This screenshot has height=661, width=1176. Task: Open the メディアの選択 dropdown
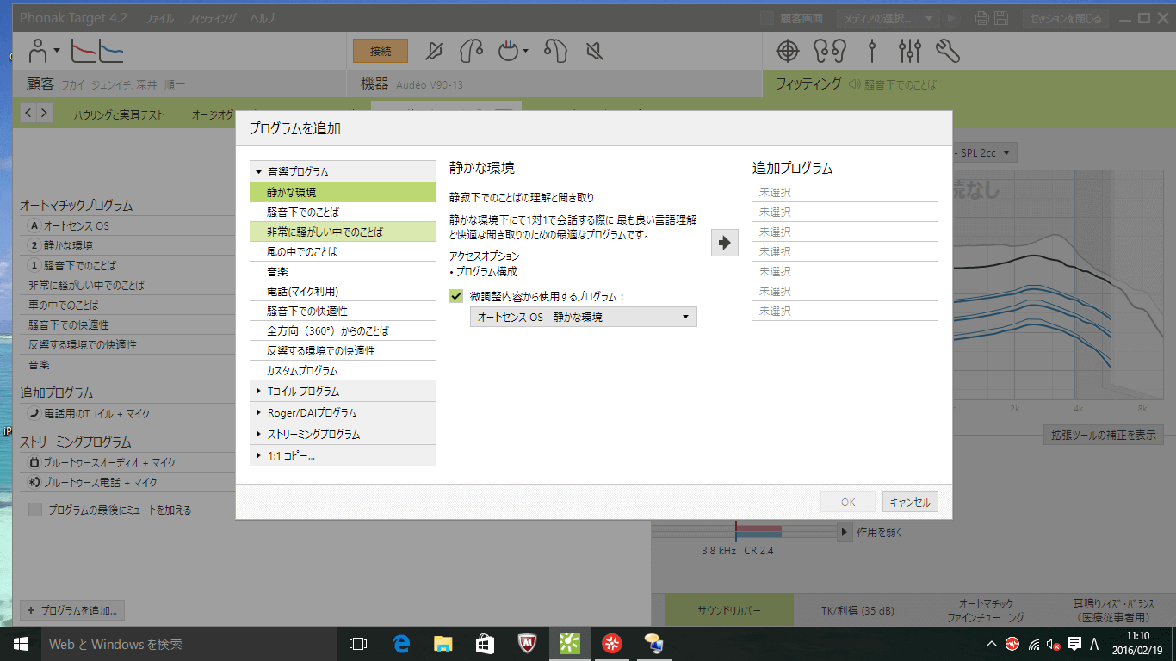[x=889, y=18]
